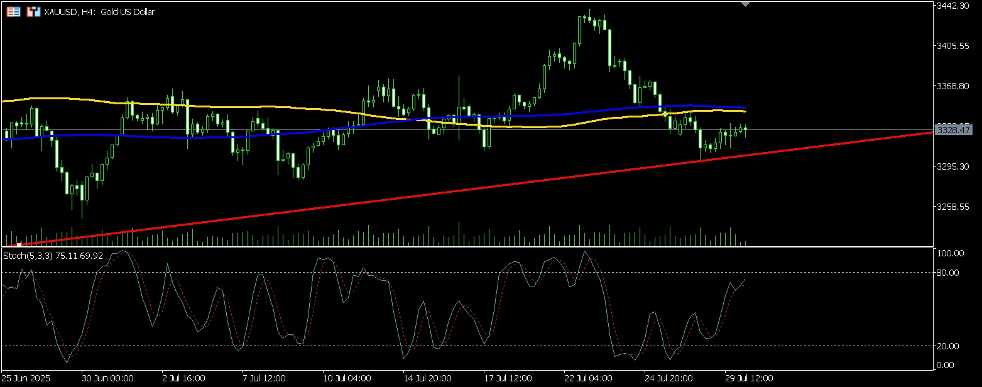Image resolution: width=982 pixels, height=387 pixels.
Task: Click the stochastic 100.00 scale label
Action: (x=949, y=253)
